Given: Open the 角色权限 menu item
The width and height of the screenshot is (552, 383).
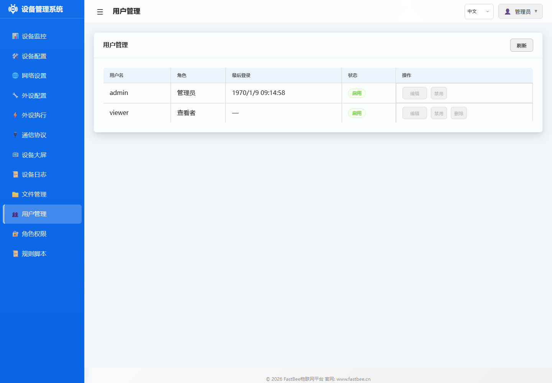Looking at the screenshot, I should (x=42, y=234).
